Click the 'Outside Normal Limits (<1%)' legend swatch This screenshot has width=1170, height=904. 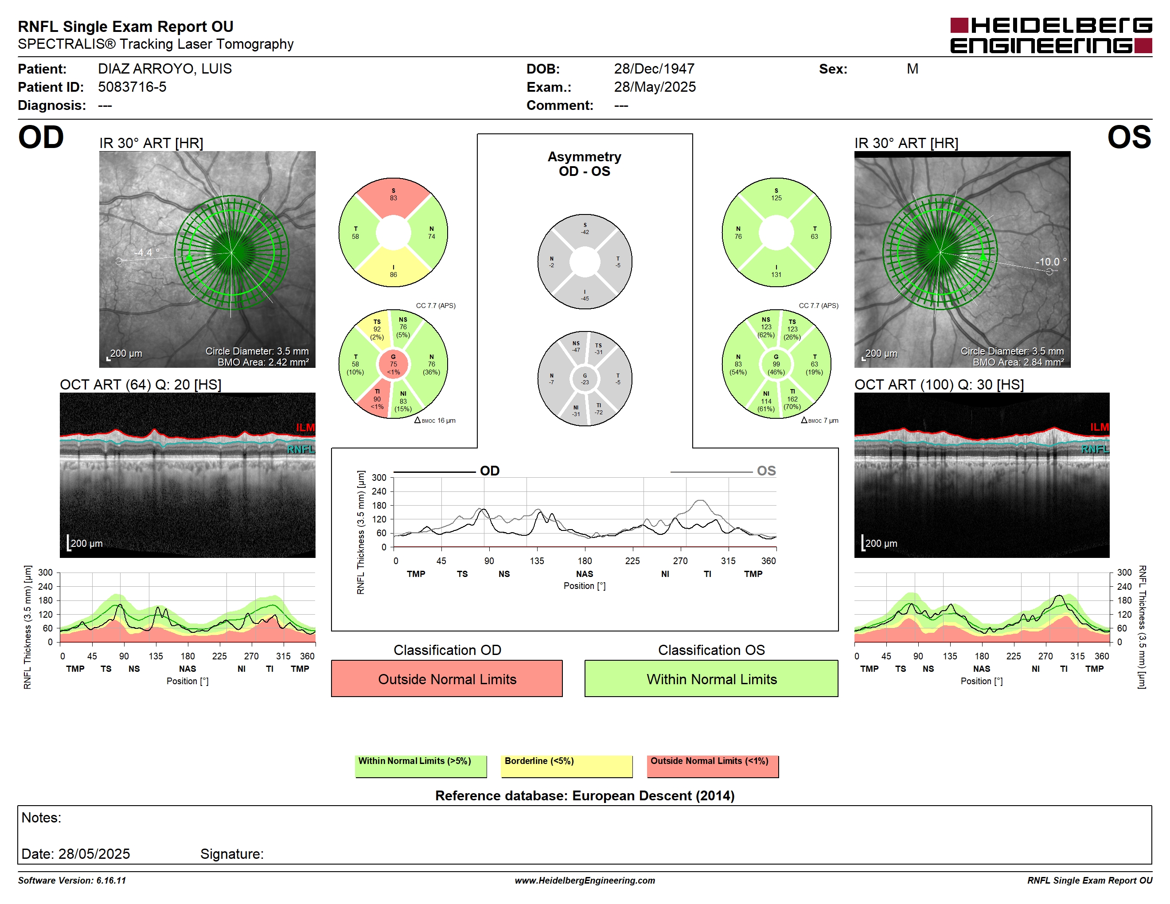click(x=713, y=766)
